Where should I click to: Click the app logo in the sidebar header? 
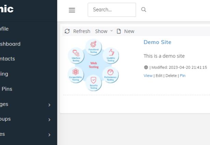click(7, 9)
